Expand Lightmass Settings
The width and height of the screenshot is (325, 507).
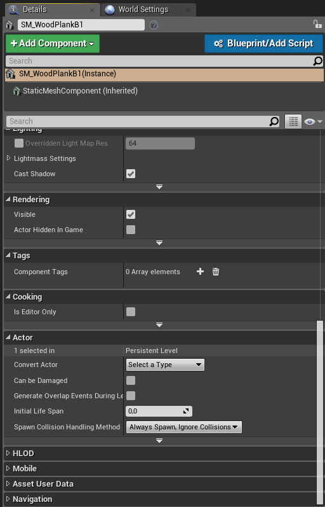[9, 158]
